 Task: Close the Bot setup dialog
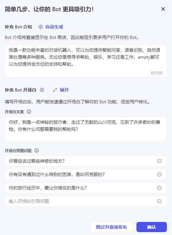pos(163,9)
